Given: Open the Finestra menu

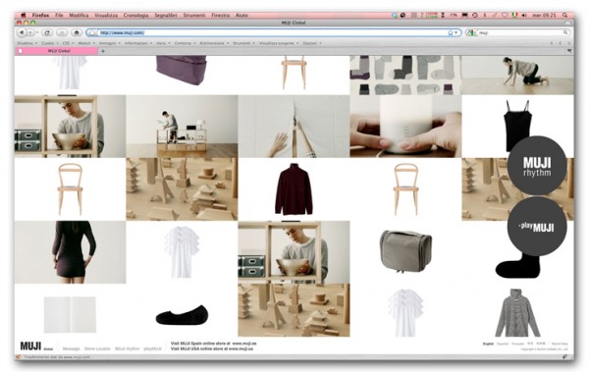Looking at the screenshot, I should (x=221, y=16).
